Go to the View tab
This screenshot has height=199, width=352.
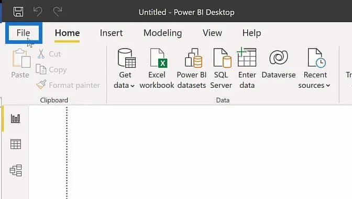212,33
